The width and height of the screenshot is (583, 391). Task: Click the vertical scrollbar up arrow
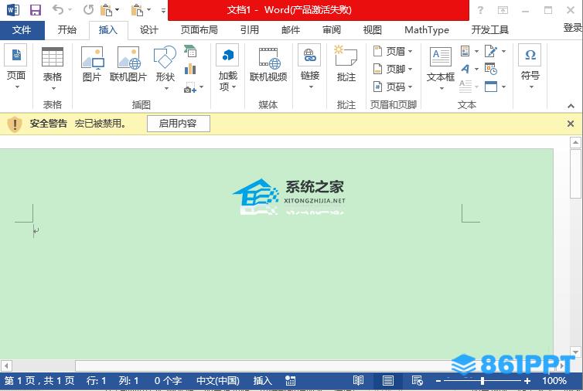point(575,142)
